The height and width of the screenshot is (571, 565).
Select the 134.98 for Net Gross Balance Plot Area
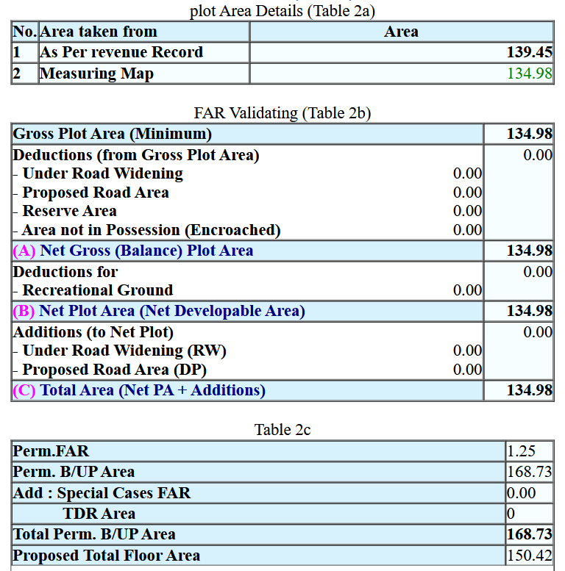tap(529, 251)
